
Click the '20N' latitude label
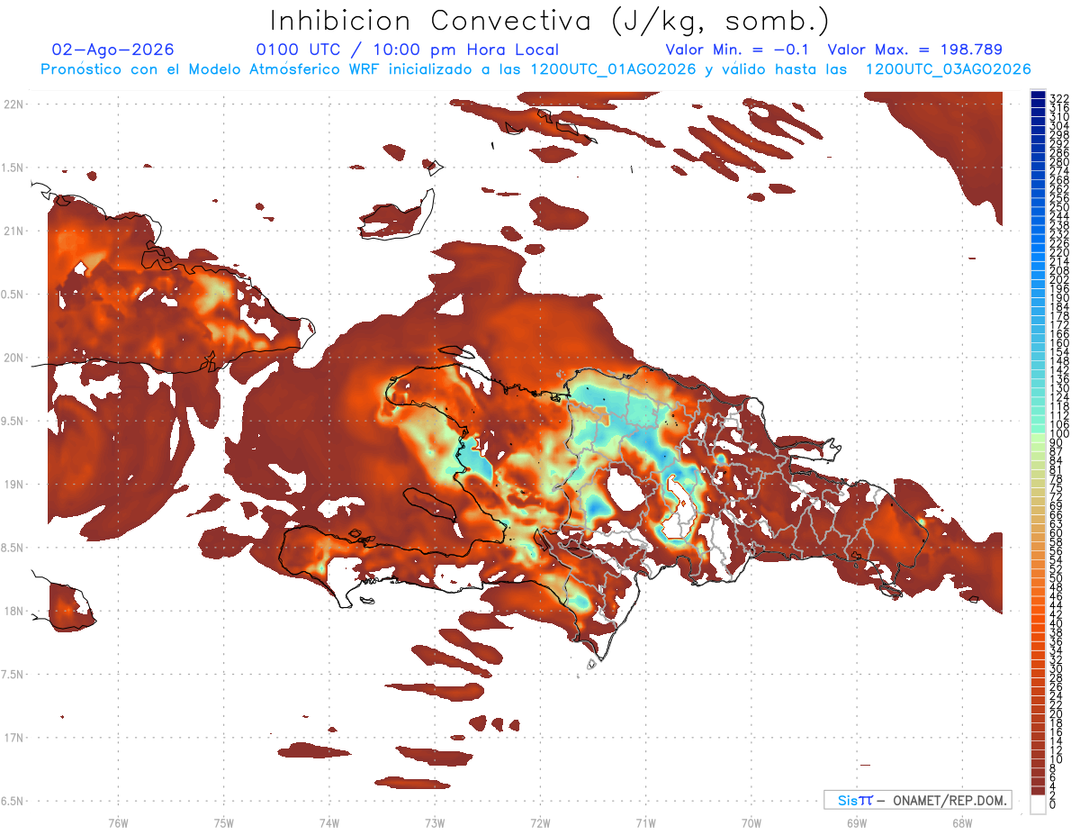click(13, 358)
